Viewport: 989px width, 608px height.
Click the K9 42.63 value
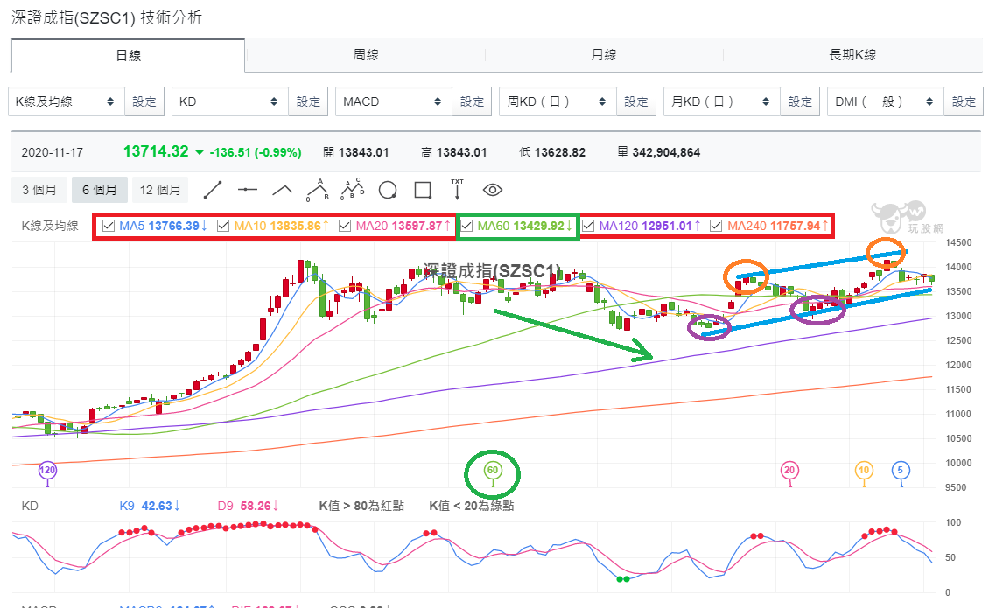150,506
